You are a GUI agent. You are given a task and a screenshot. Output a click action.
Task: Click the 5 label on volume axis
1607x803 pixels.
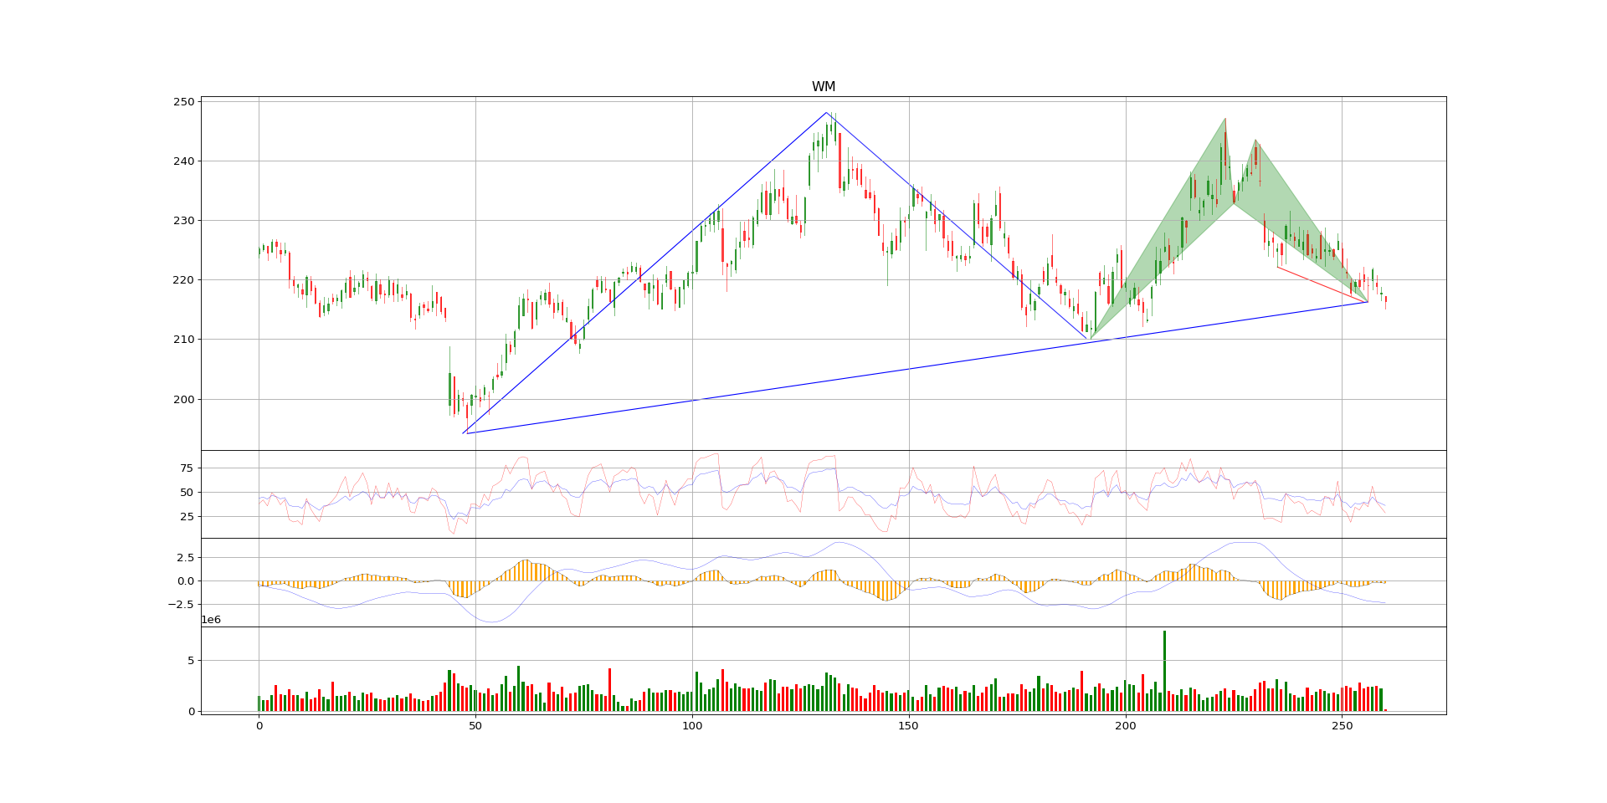tap(191, 661)
